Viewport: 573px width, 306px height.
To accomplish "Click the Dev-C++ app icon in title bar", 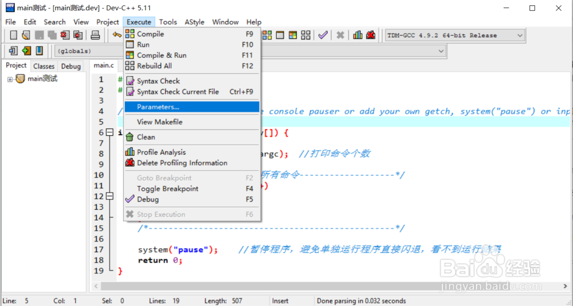I will pyautogui.click(x=10, y=7).
